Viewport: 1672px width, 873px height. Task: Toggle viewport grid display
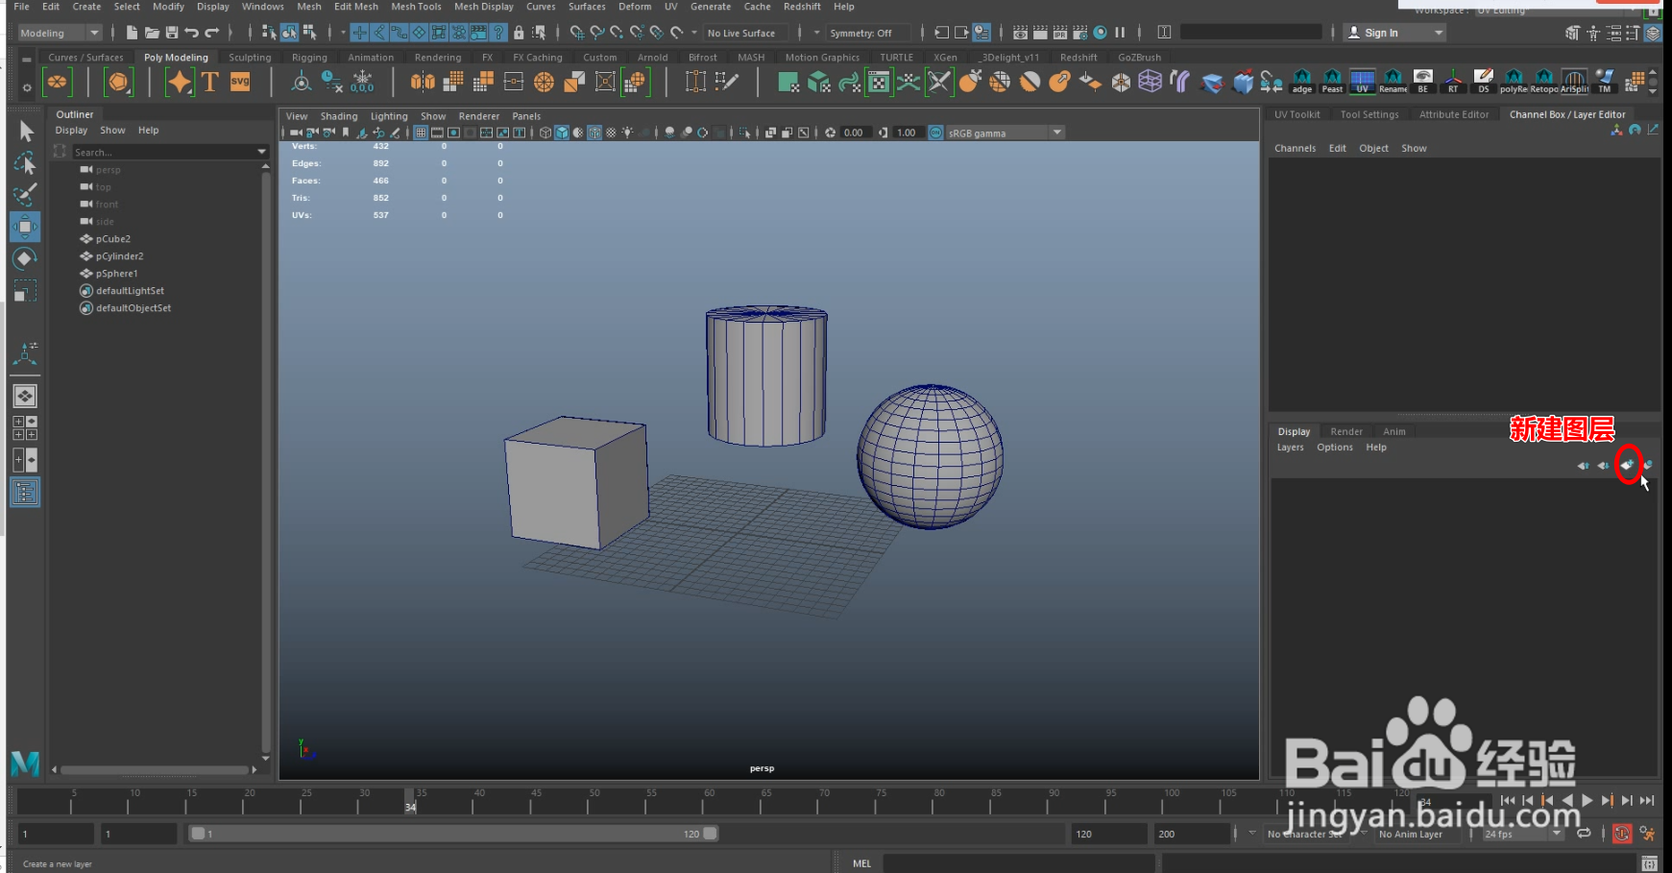point(421,133)
